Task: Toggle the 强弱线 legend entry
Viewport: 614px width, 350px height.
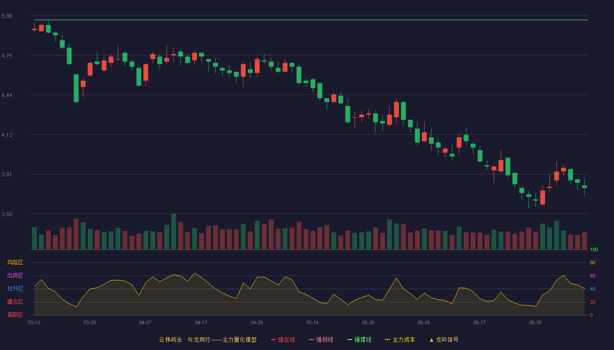Action: click(321, 339)
